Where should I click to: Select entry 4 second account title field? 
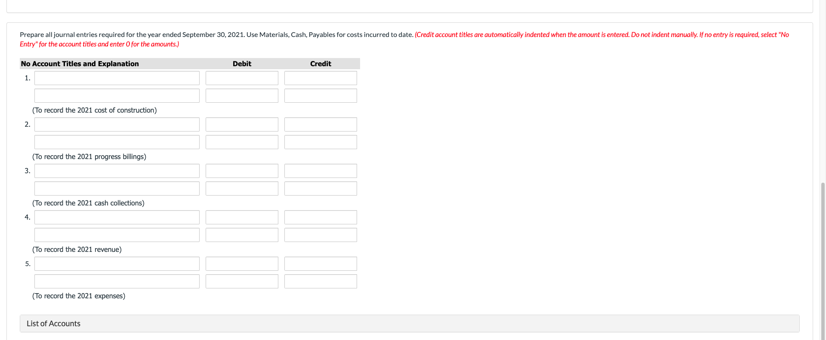(x=117, y=235)
